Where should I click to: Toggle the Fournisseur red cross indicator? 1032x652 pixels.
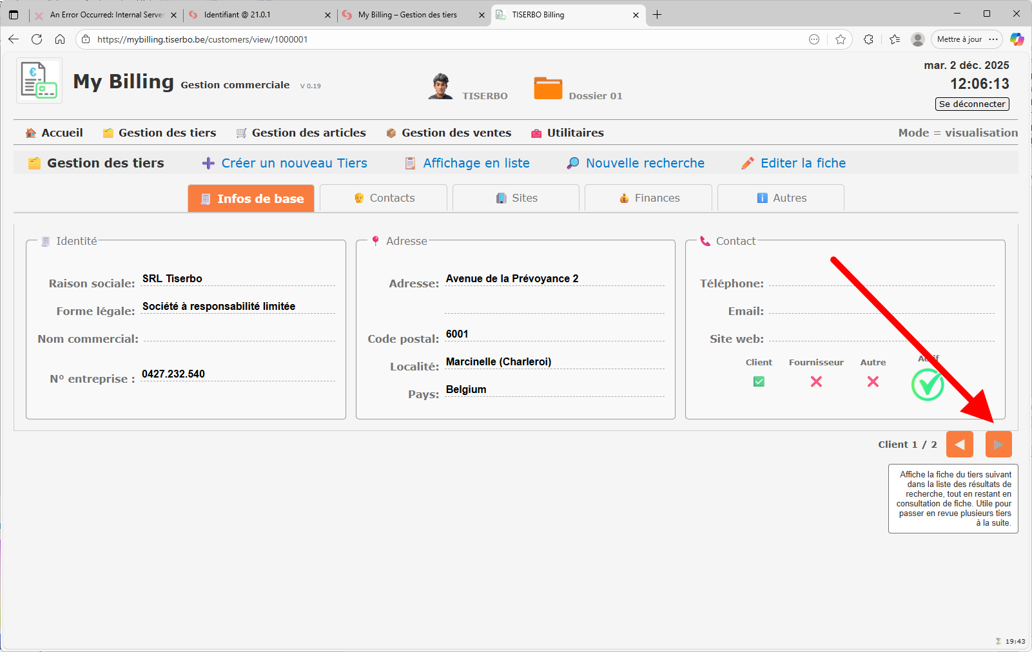816,381
